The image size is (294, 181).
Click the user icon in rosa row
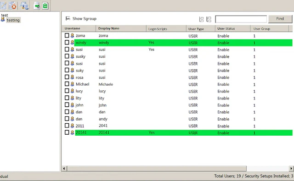coord(72,77)
